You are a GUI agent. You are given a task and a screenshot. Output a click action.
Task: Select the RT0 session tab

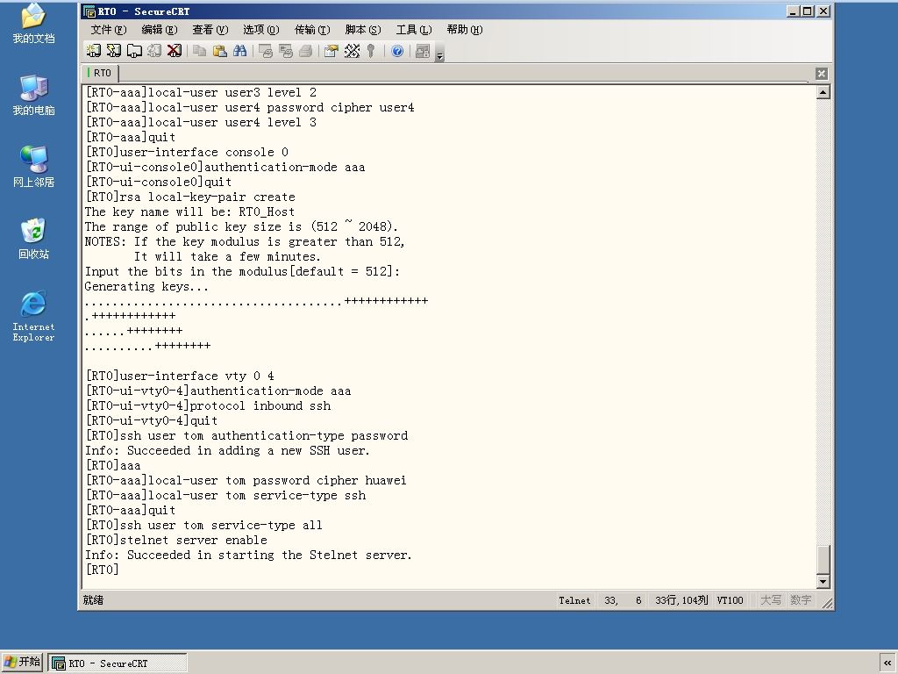[100, 73]
